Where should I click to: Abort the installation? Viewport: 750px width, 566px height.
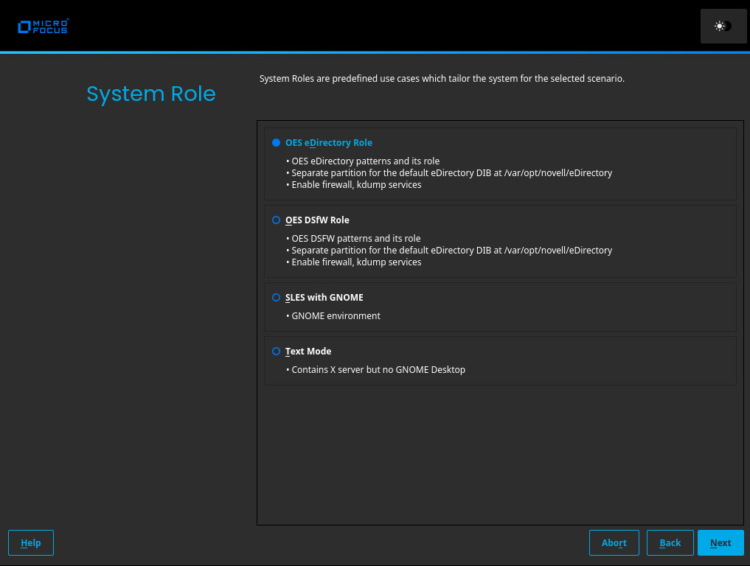[x=614, y=543]
